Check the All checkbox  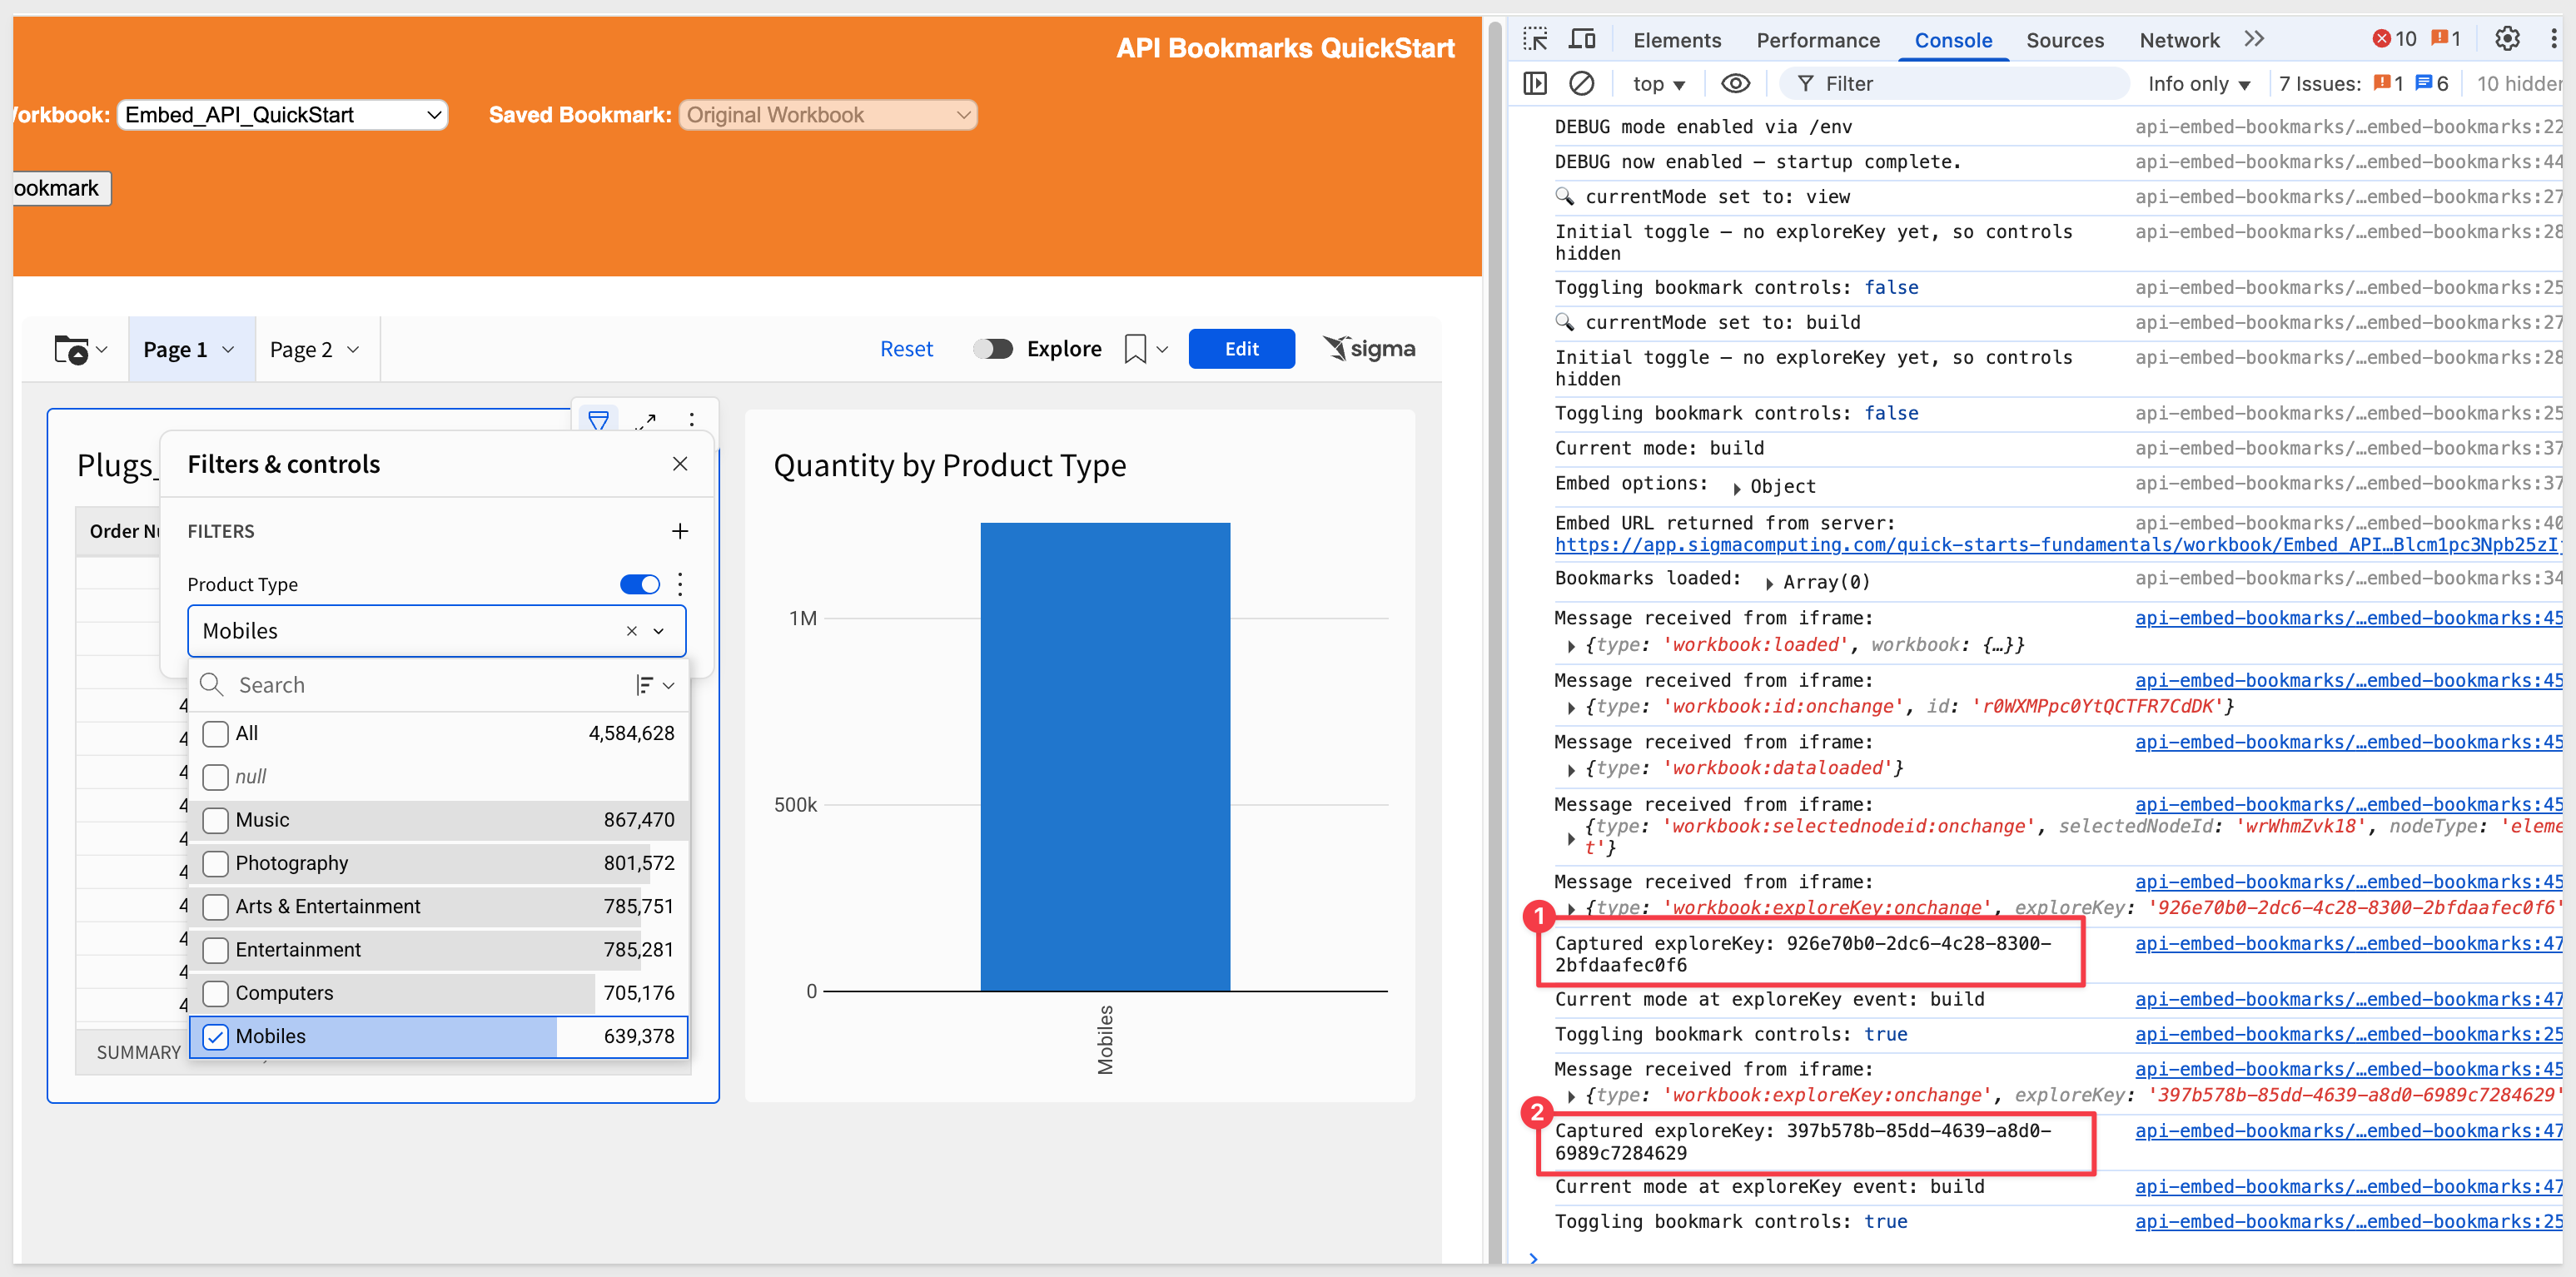pyautogui.click(x=215, y=733)
